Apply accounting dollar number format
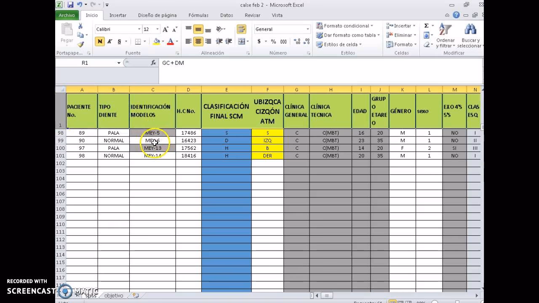Screen dimensions: 539x303 pyautogui.click(x=259, y=41)
